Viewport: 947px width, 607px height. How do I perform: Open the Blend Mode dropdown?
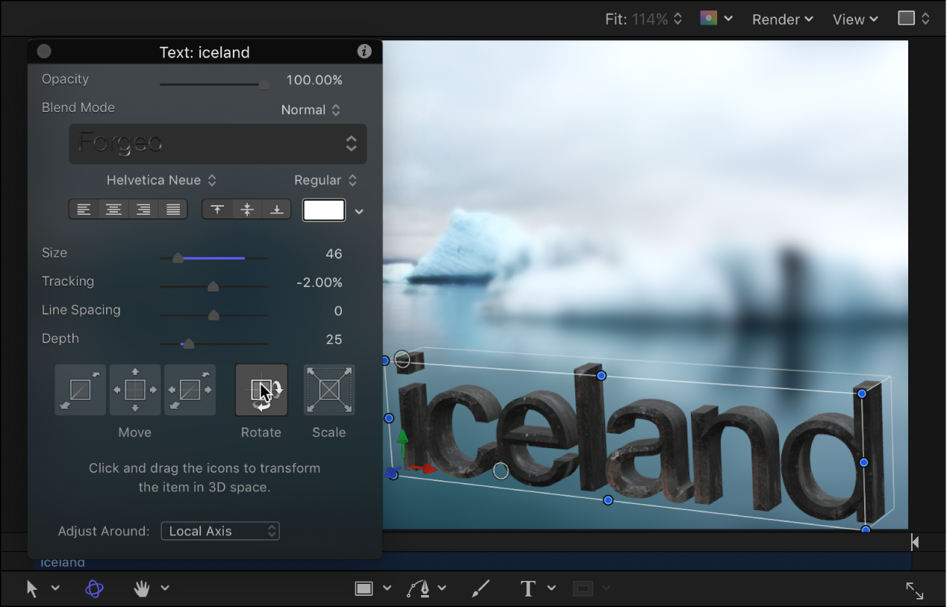[311, 110]
